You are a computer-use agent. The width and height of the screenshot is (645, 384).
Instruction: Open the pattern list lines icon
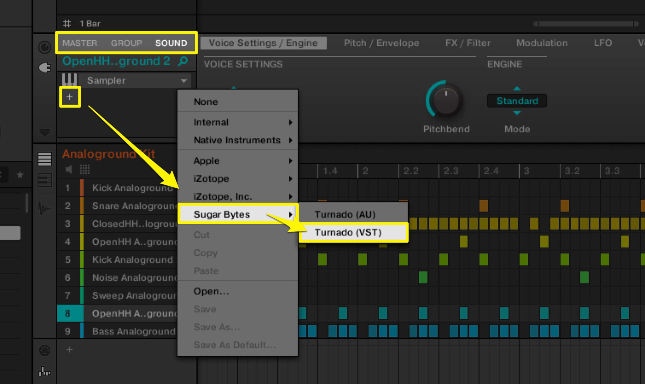tap(45, 159)
